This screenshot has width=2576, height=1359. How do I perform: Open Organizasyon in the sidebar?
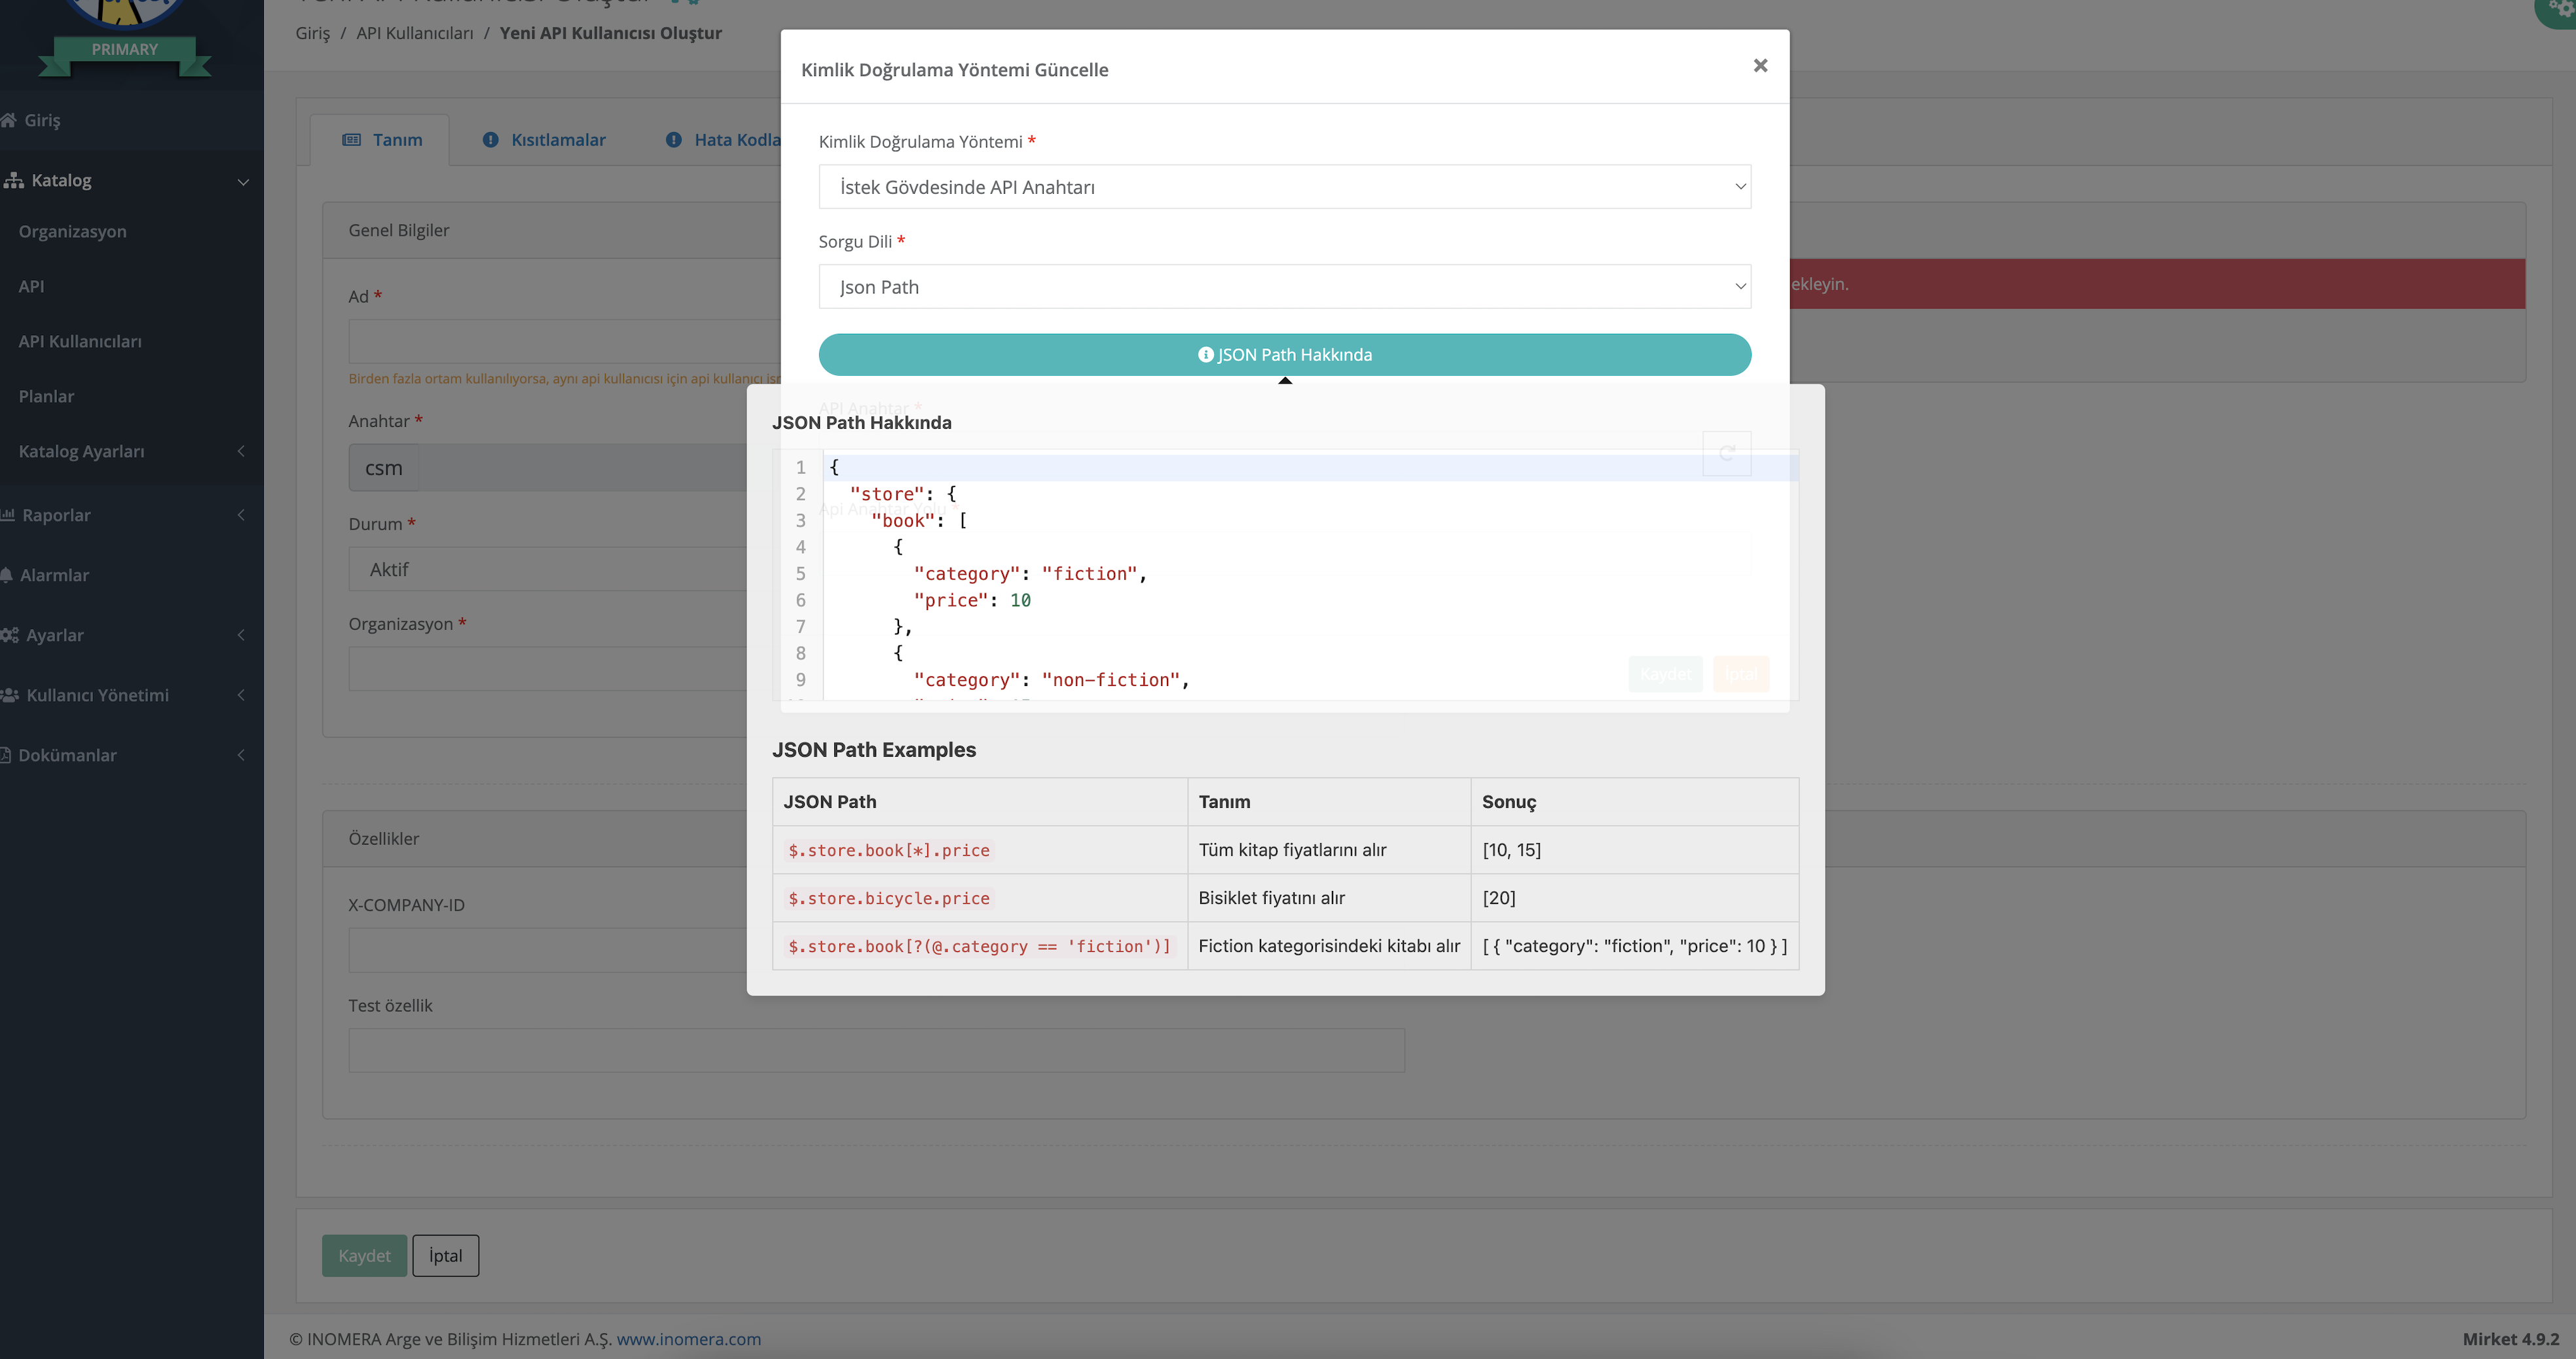tap(72, 231)
